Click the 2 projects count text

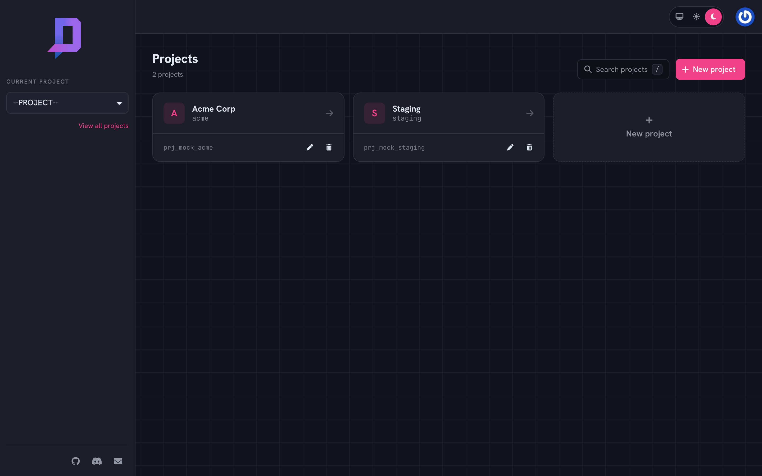click(167, 75)
